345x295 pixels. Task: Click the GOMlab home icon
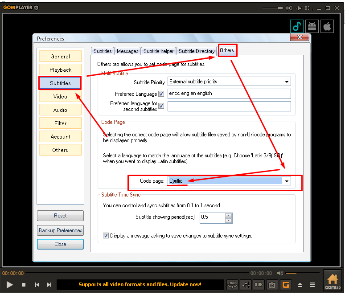coord(333,281)
